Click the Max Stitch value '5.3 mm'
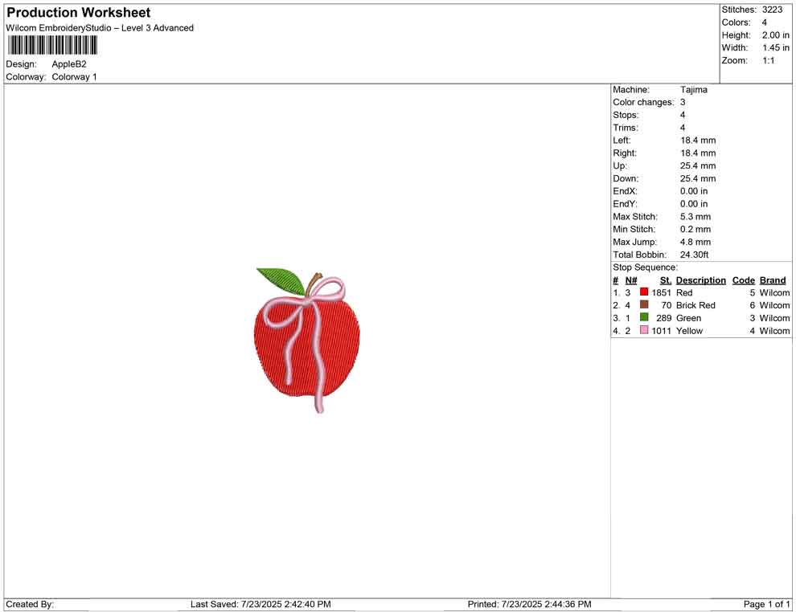 (x=695, y=217)
